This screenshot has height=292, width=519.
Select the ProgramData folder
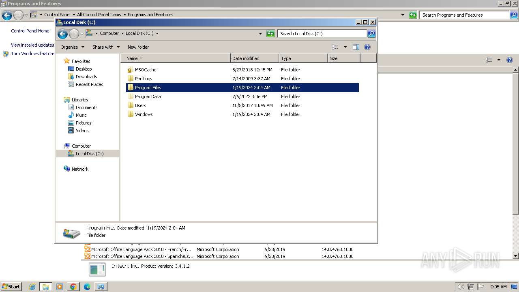tap(148, 97)
